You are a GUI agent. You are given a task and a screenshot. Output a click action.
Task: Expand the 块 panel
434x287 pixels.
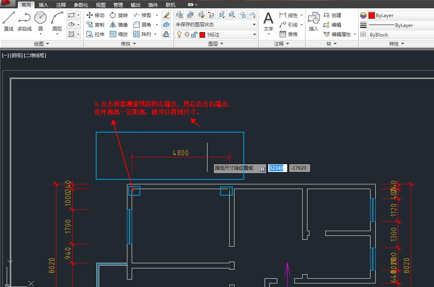331,44
